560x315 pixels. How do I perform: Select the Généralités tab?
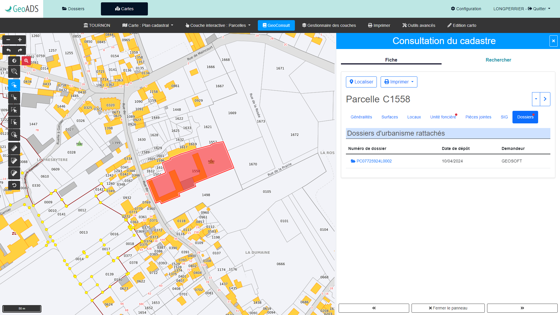tap(360, 117)
